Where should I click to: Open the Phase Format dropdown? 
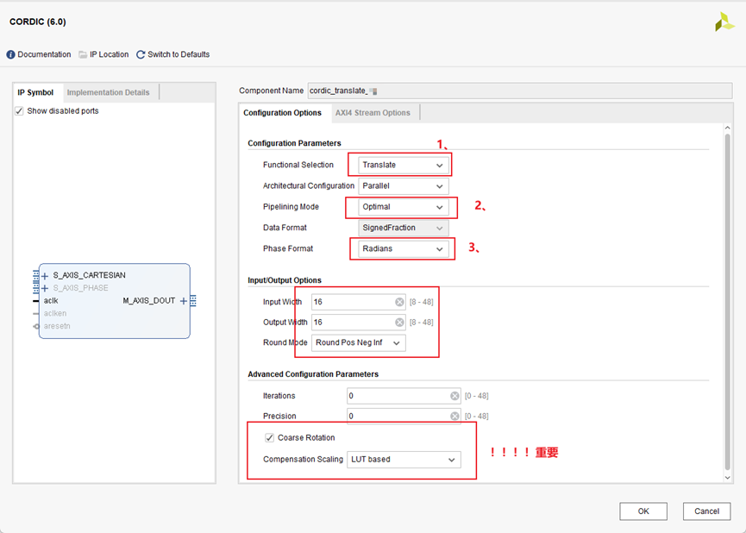click(x=404, y=249)
